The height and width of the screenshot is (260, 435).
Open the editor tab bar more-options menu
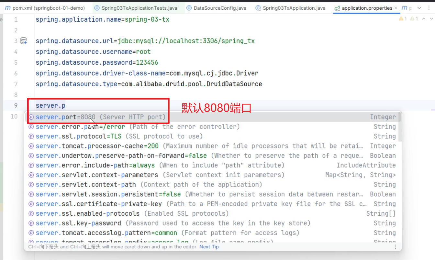tap(429, 8)
